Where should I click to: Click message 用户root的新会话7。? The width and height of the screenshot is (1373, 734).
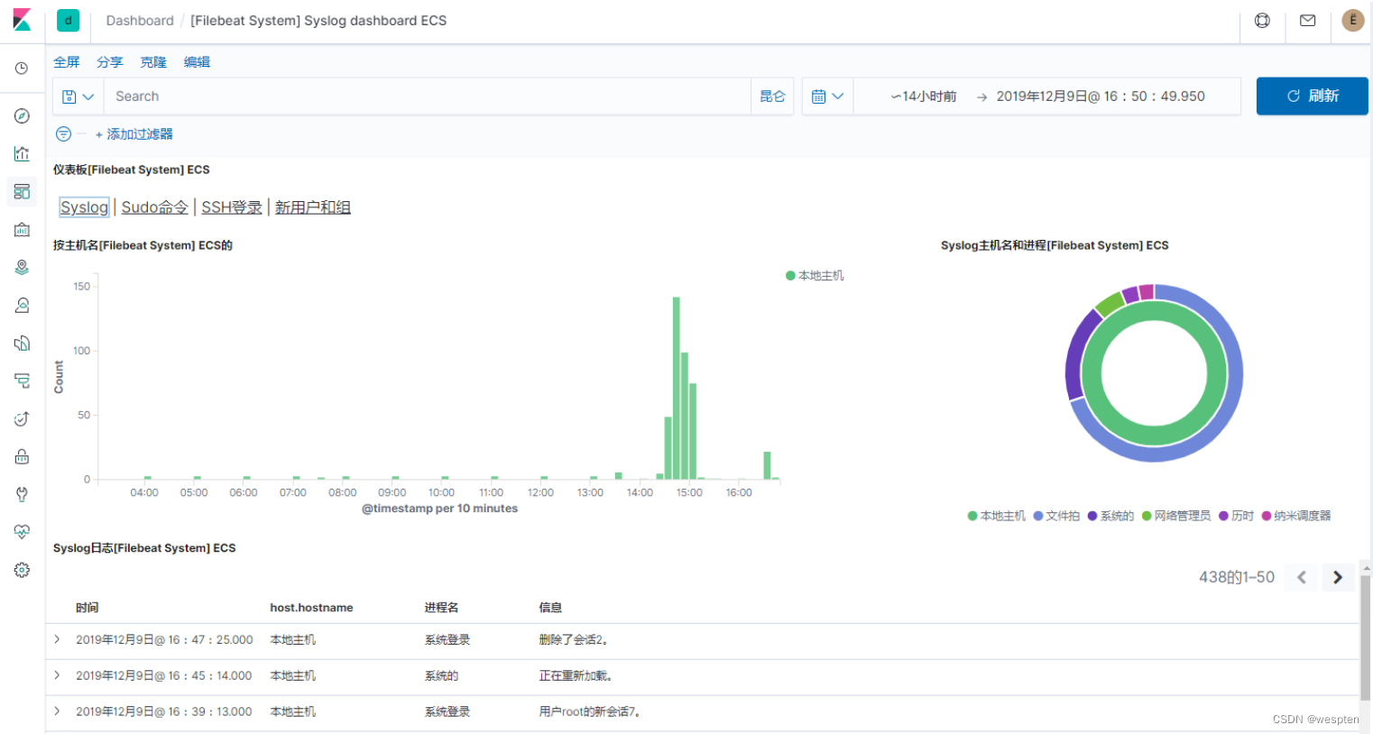[591, 711]
